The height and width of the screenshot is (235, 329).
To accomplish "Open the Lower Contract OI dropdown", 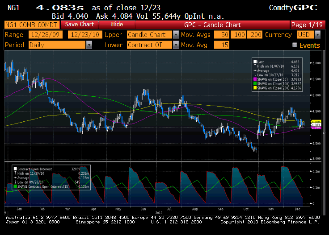I will (176, 45).
